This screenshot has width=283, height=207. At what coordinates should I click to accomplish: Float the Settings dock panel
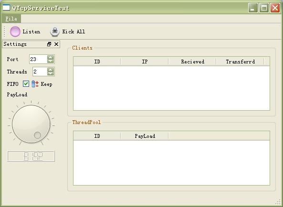coord(49,44)
